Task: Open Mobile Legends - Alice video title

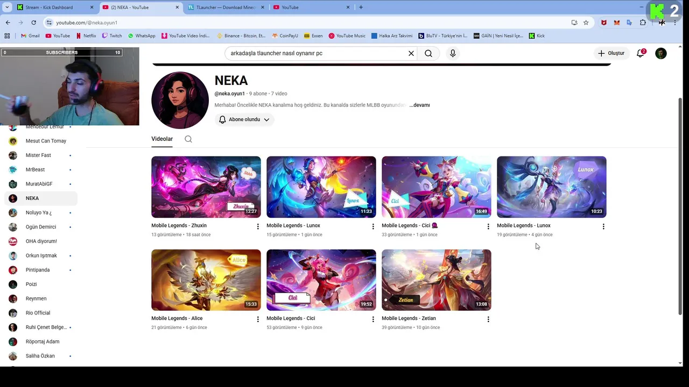Action: [177, 319]
